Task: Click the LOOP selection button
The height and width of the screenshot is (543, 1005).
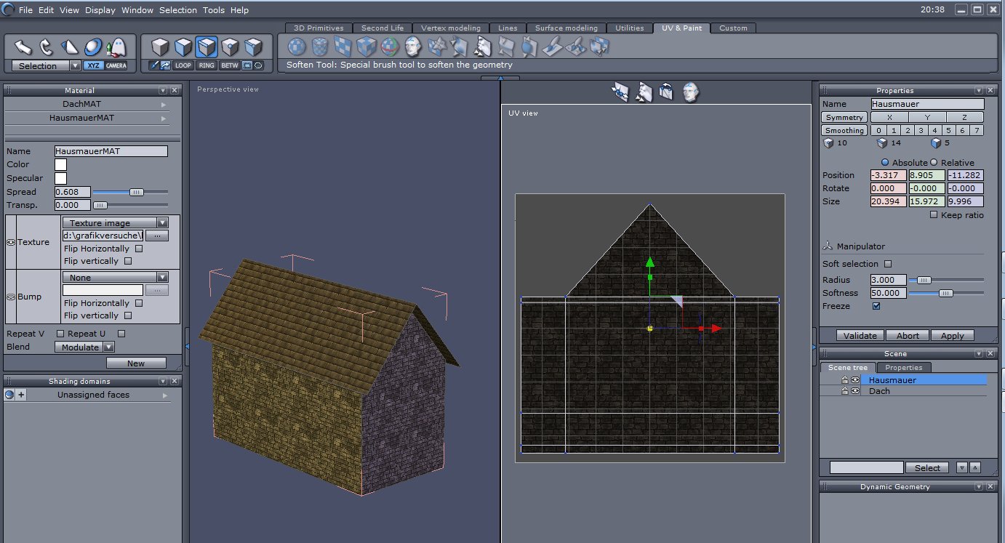Action: pos(183,65)
